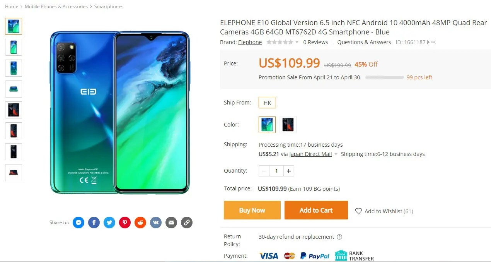This screenshot has width=491, height=262.
Task: Choose the black color variant
Action: [288, 125]
